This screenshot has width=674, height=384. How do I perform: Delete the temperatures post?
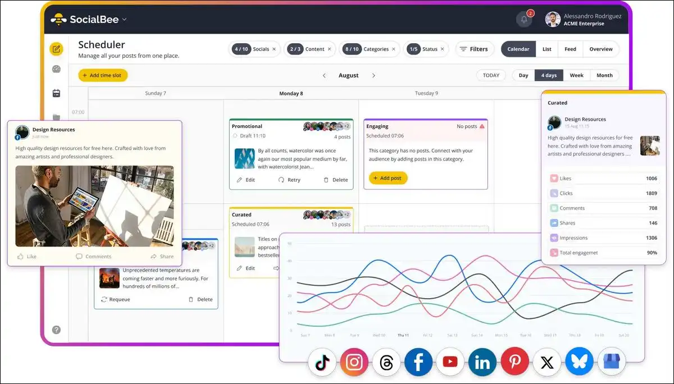[200, 300]
